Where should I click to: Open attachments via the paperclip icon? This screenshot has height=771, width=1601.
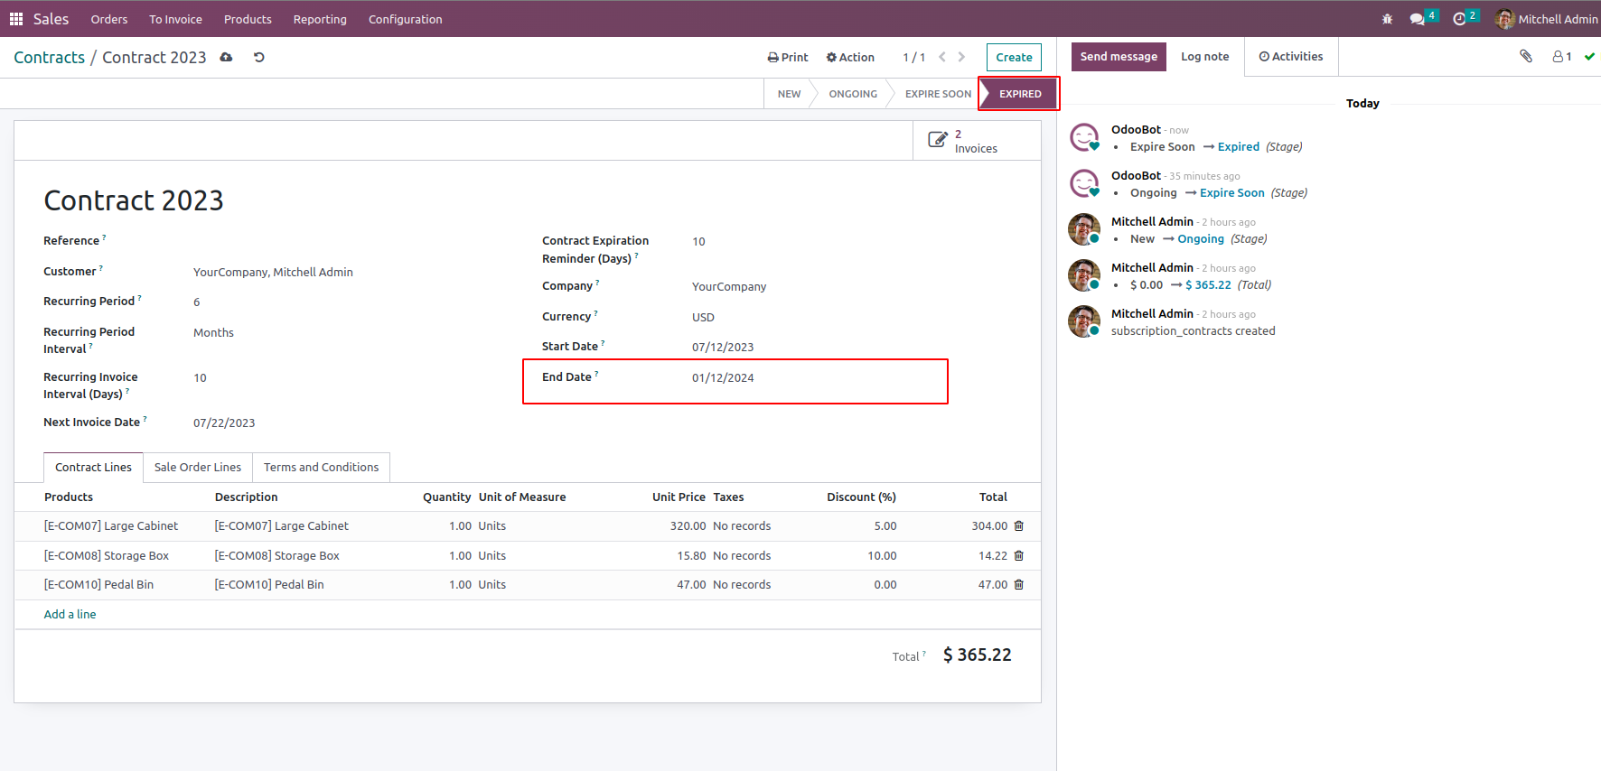click(x=1526, y=56)
